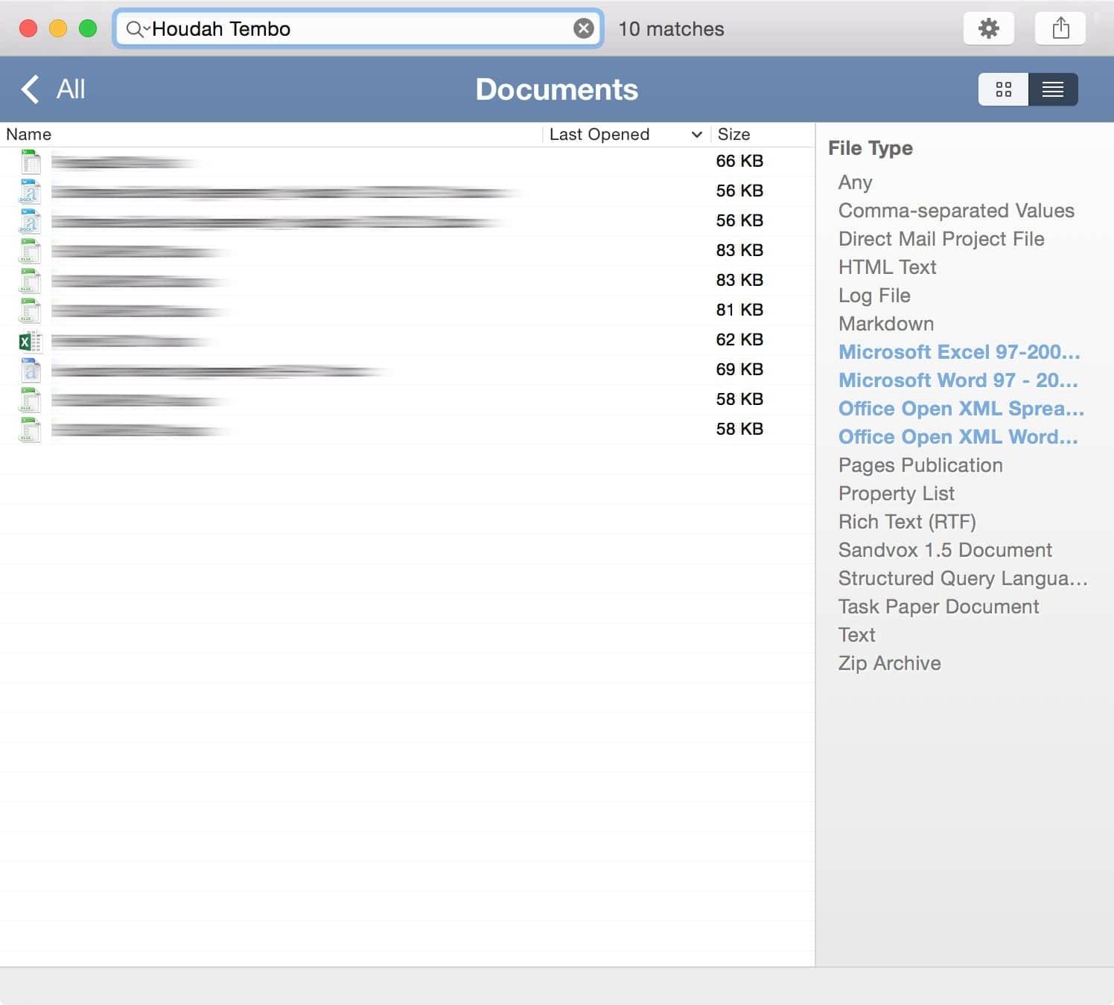Toggle Microsoft Excel 97-200… filter
Image resolution: width=1114 pixels, height=1005 pixels.
click(959, 352)
